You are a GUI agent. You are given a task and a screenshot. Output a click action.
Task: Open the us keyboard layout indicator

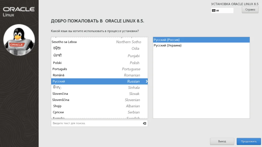(222, 10)
